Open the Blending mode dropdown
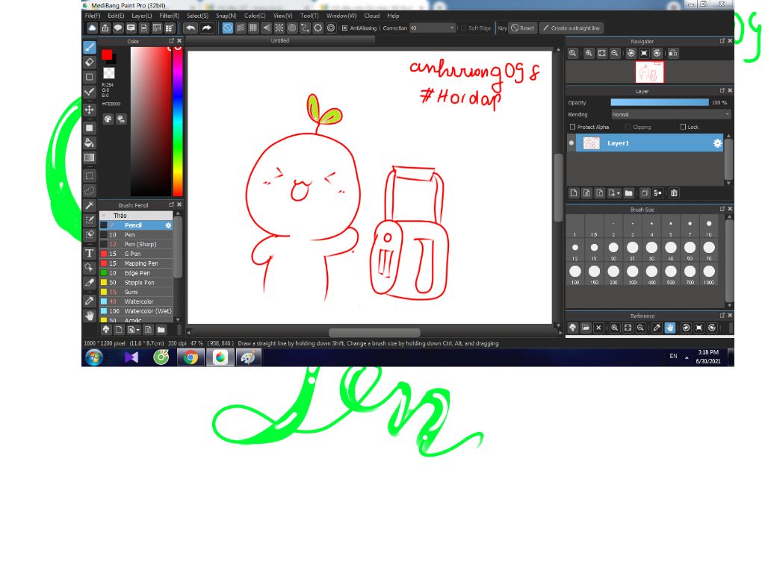The image size is (765, 573). tap(671, 114)
